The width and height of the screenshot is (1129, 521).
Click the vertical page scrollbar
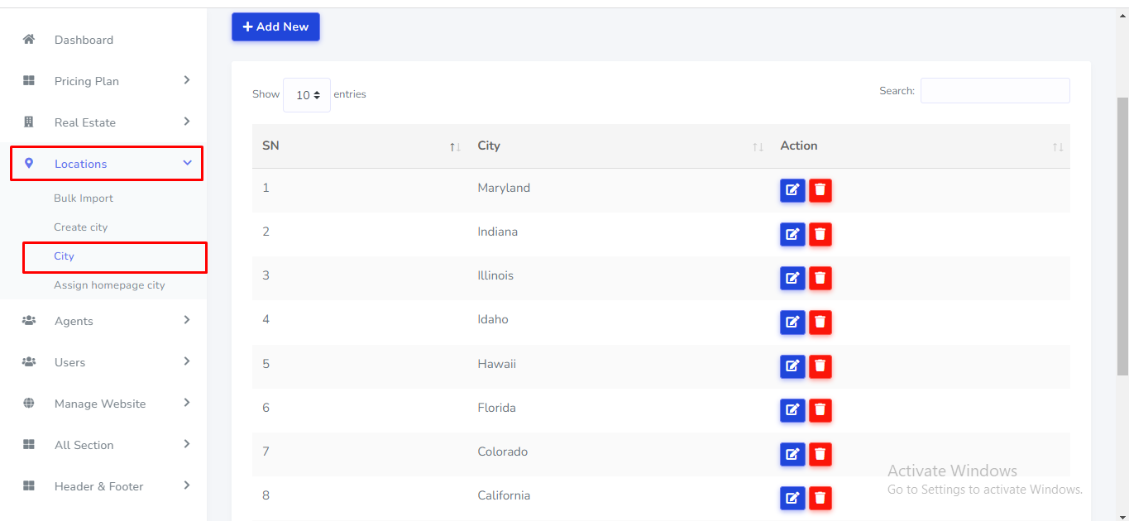1122,232
